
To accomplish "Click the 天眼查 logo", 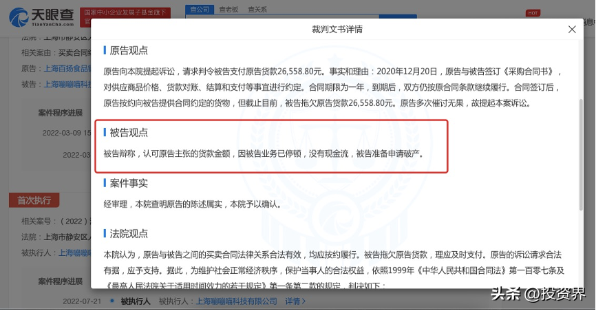I will [41, 17].
